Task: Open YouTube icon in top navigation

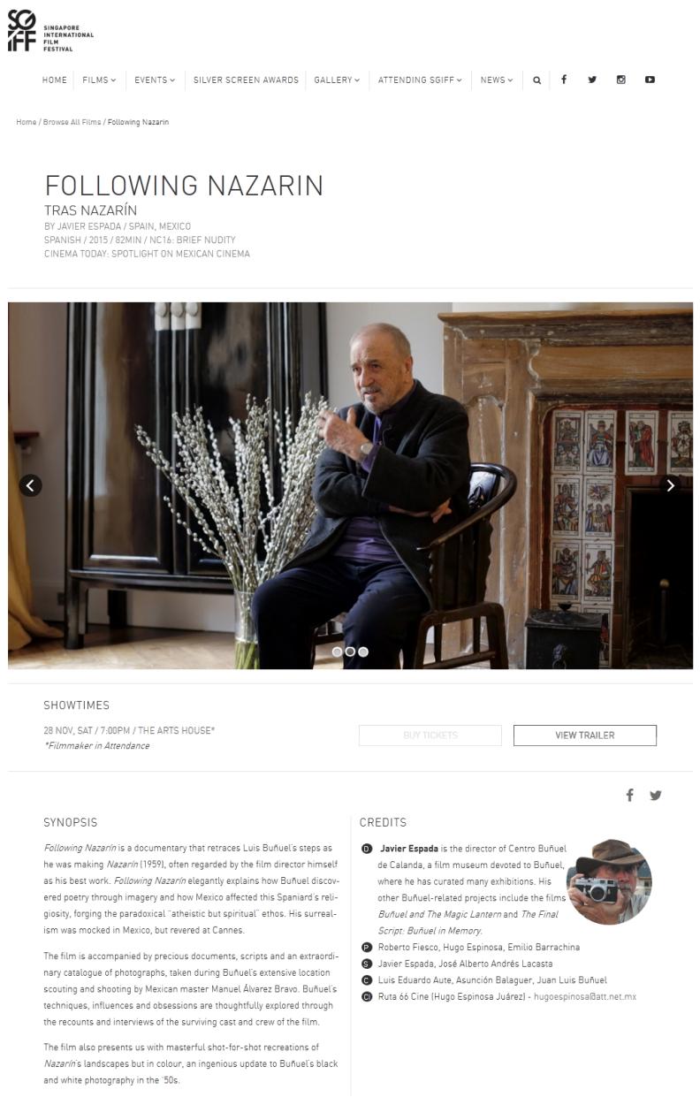Action: (x=650, y=80)
